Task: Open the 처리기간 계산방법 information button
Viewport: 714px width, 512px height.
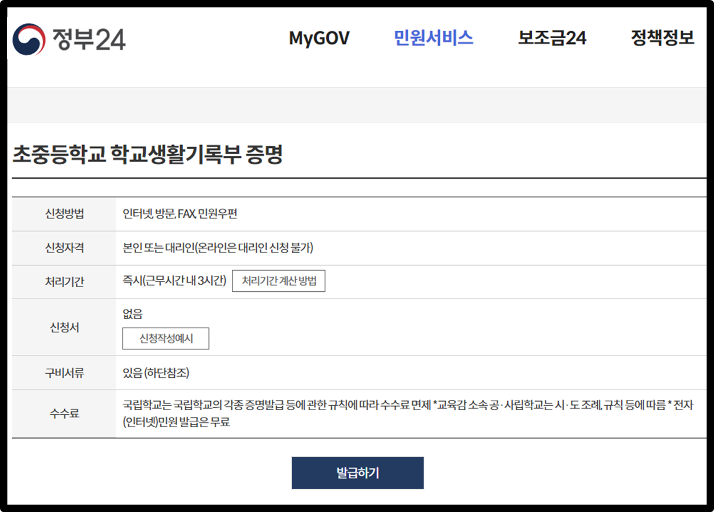Action: pos(279,281)
